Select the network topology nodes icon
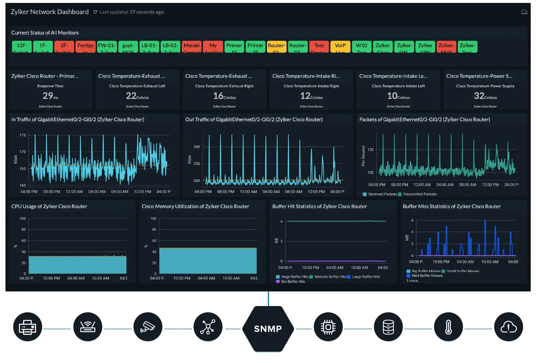The image size is (536, 363). tap(208, 327)
